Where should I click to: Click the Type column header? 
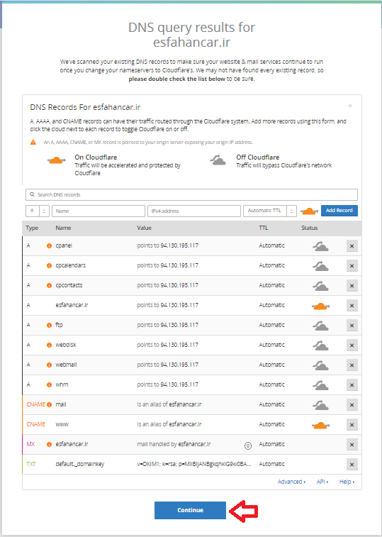click(x=32, y=228)
